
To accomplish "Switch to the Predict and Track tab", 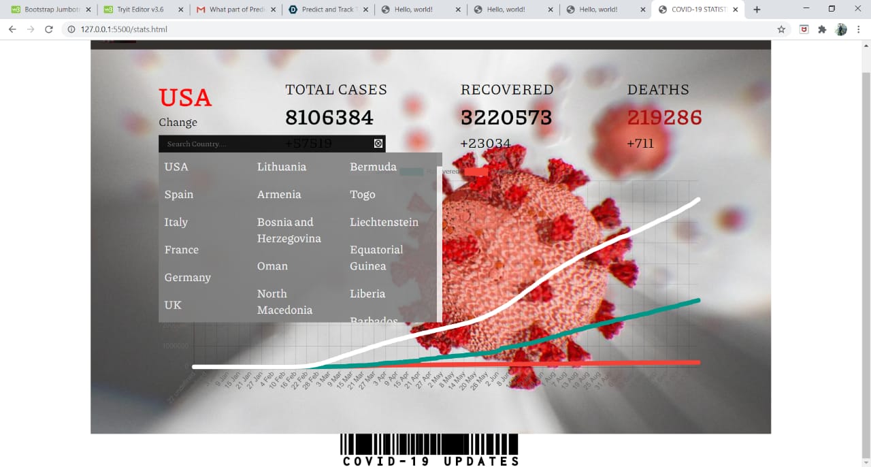I will (328, 10).
